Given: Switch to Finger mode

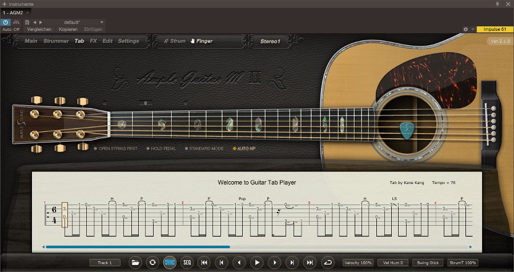Looking at the screenshot, I should click(201, 41).
